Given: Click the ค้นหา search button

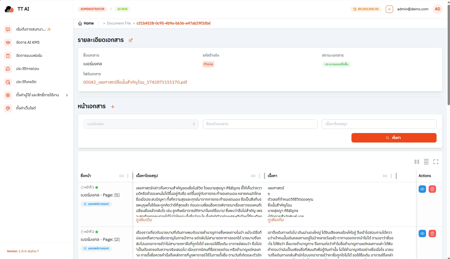Looking at the screenshot, I should tap(394, 138).
